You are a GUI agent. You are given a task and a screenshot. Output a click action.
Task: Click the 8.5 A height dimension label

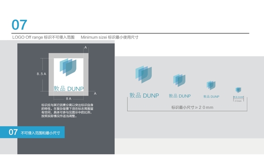coord(41,74)
